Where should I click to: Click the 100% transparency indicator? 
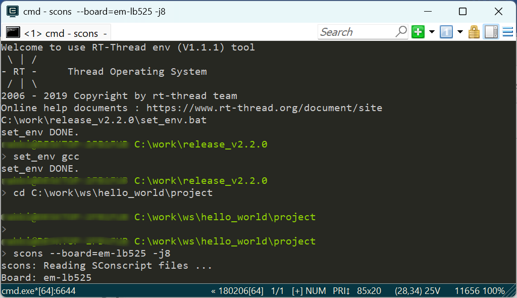click(495, 290)
